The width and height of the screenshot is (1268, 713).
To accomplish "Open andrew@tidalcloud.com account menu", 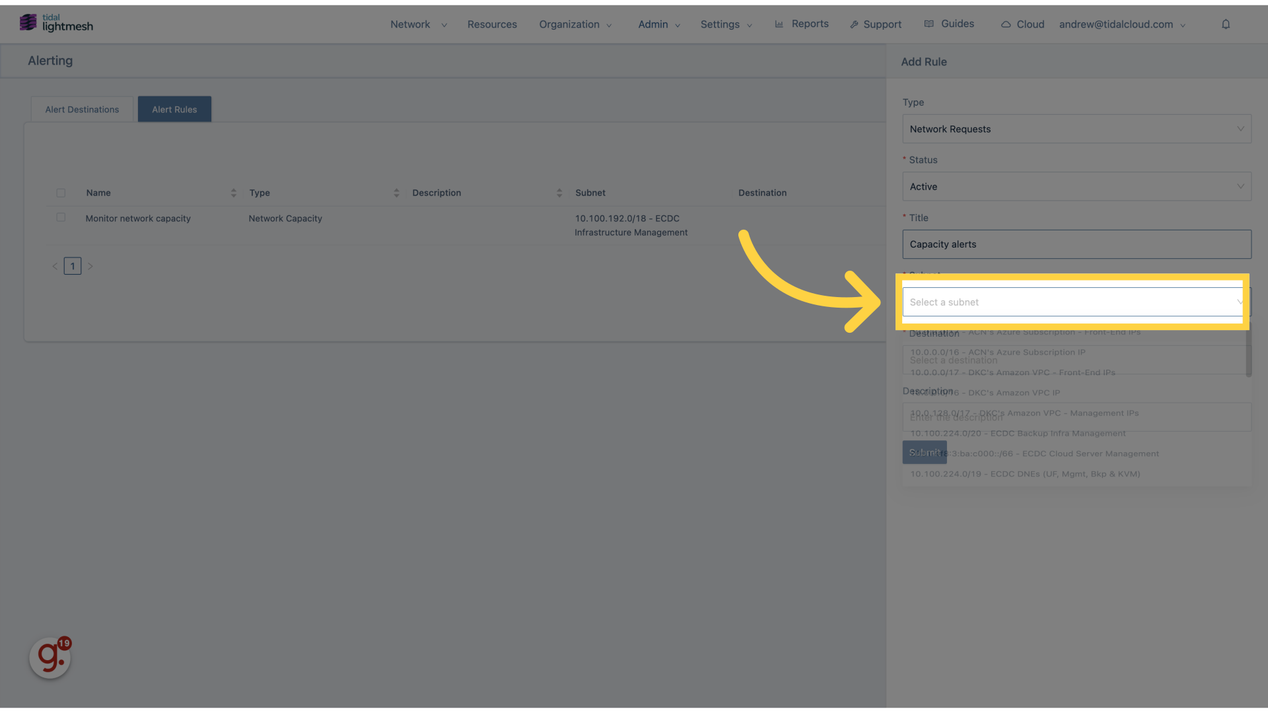I will (x=1122, y=24).
